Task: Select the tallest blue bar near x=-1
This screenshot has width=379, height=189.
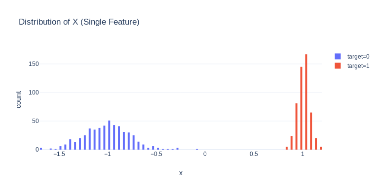Action: point(109,135)
